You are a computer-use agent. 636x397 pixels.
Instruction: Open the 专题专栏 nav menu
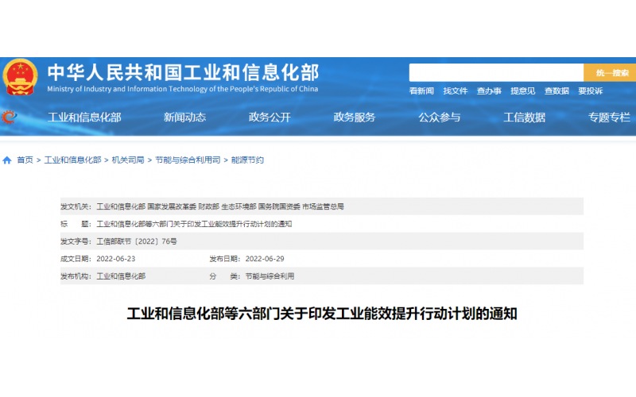pos(609,118)
